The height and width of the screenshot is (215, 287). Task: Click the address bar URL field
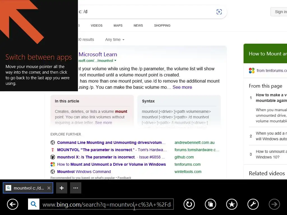pos(107,204)
